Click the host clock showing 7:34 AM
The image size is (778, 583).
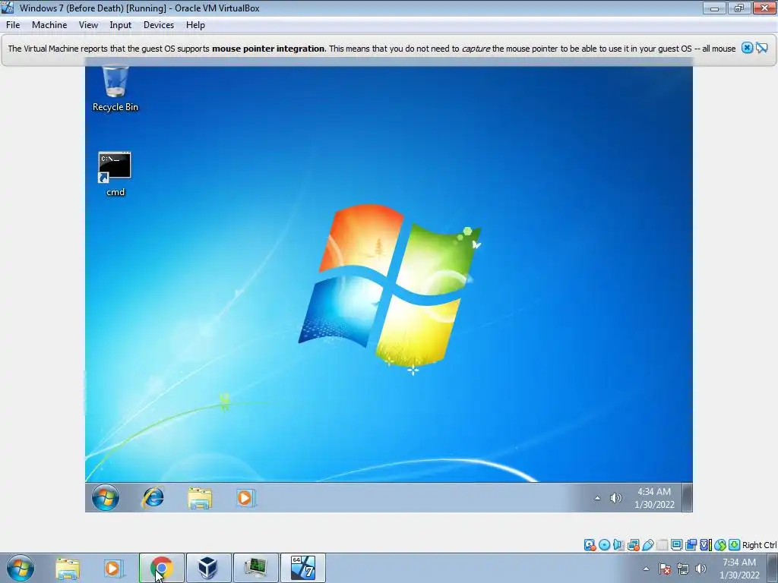[739, 569]
